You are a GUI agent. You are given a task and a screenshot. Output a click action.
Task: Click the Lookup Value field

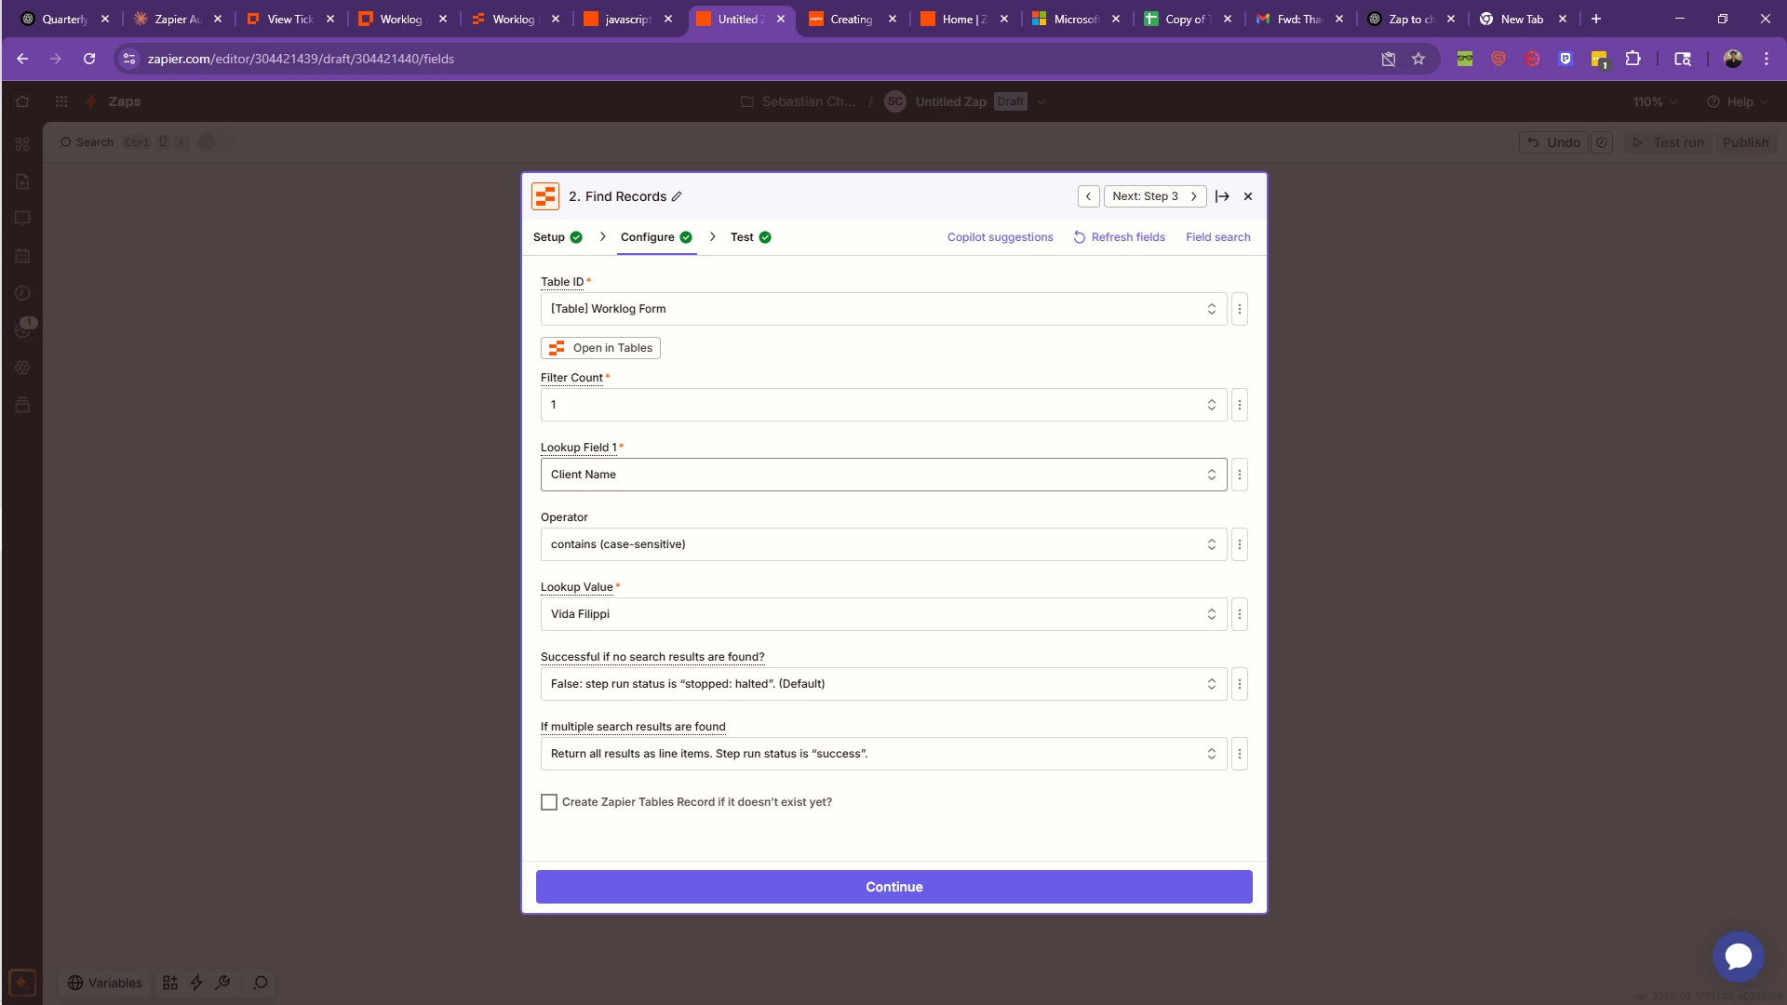pos(883,614)
